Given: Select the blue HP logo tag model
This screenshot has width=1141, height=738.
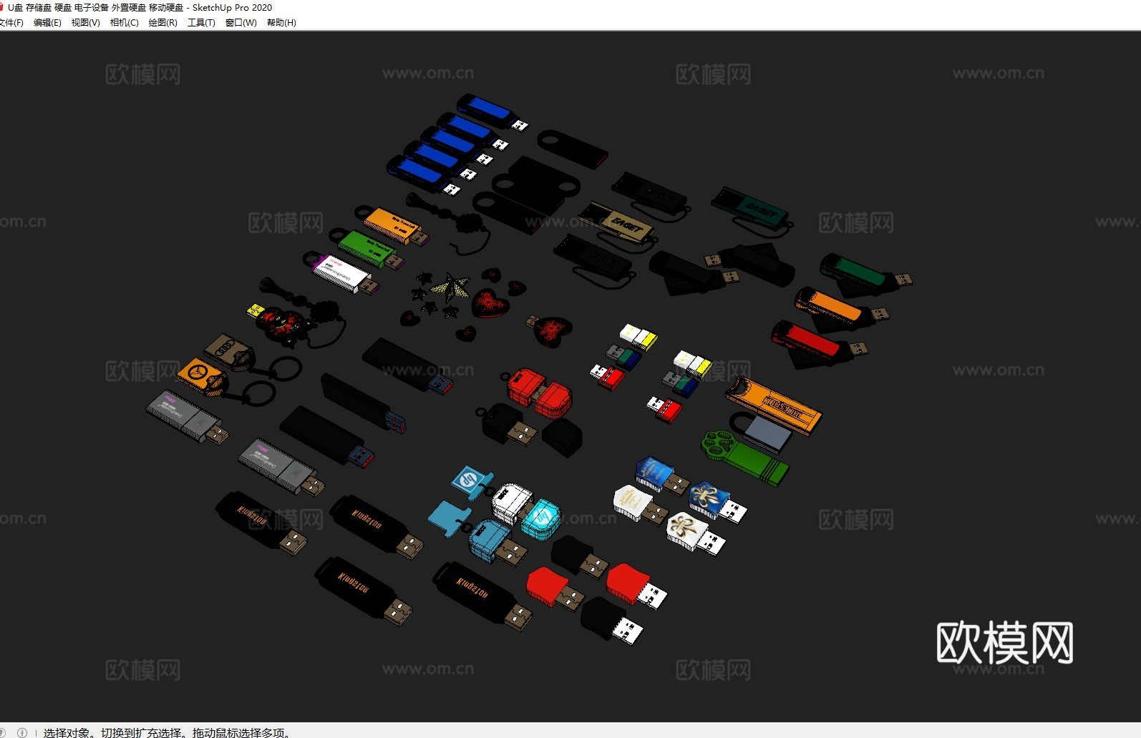Looking at the screenshot, I should (472, 481).
